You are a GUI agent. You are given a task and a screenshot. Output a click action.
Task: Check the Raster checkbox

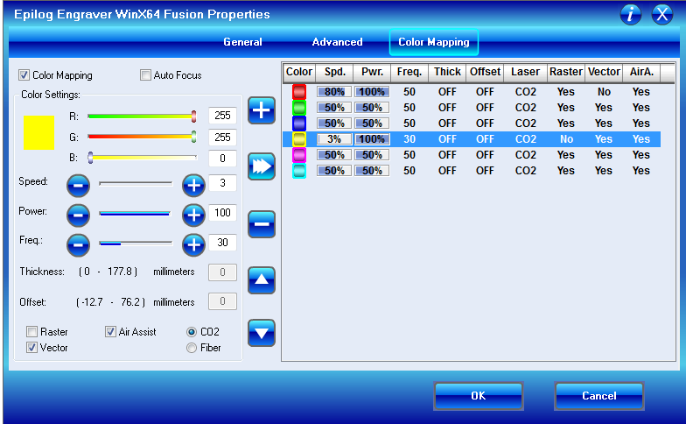pyautogui.click(x=31, y=331)
